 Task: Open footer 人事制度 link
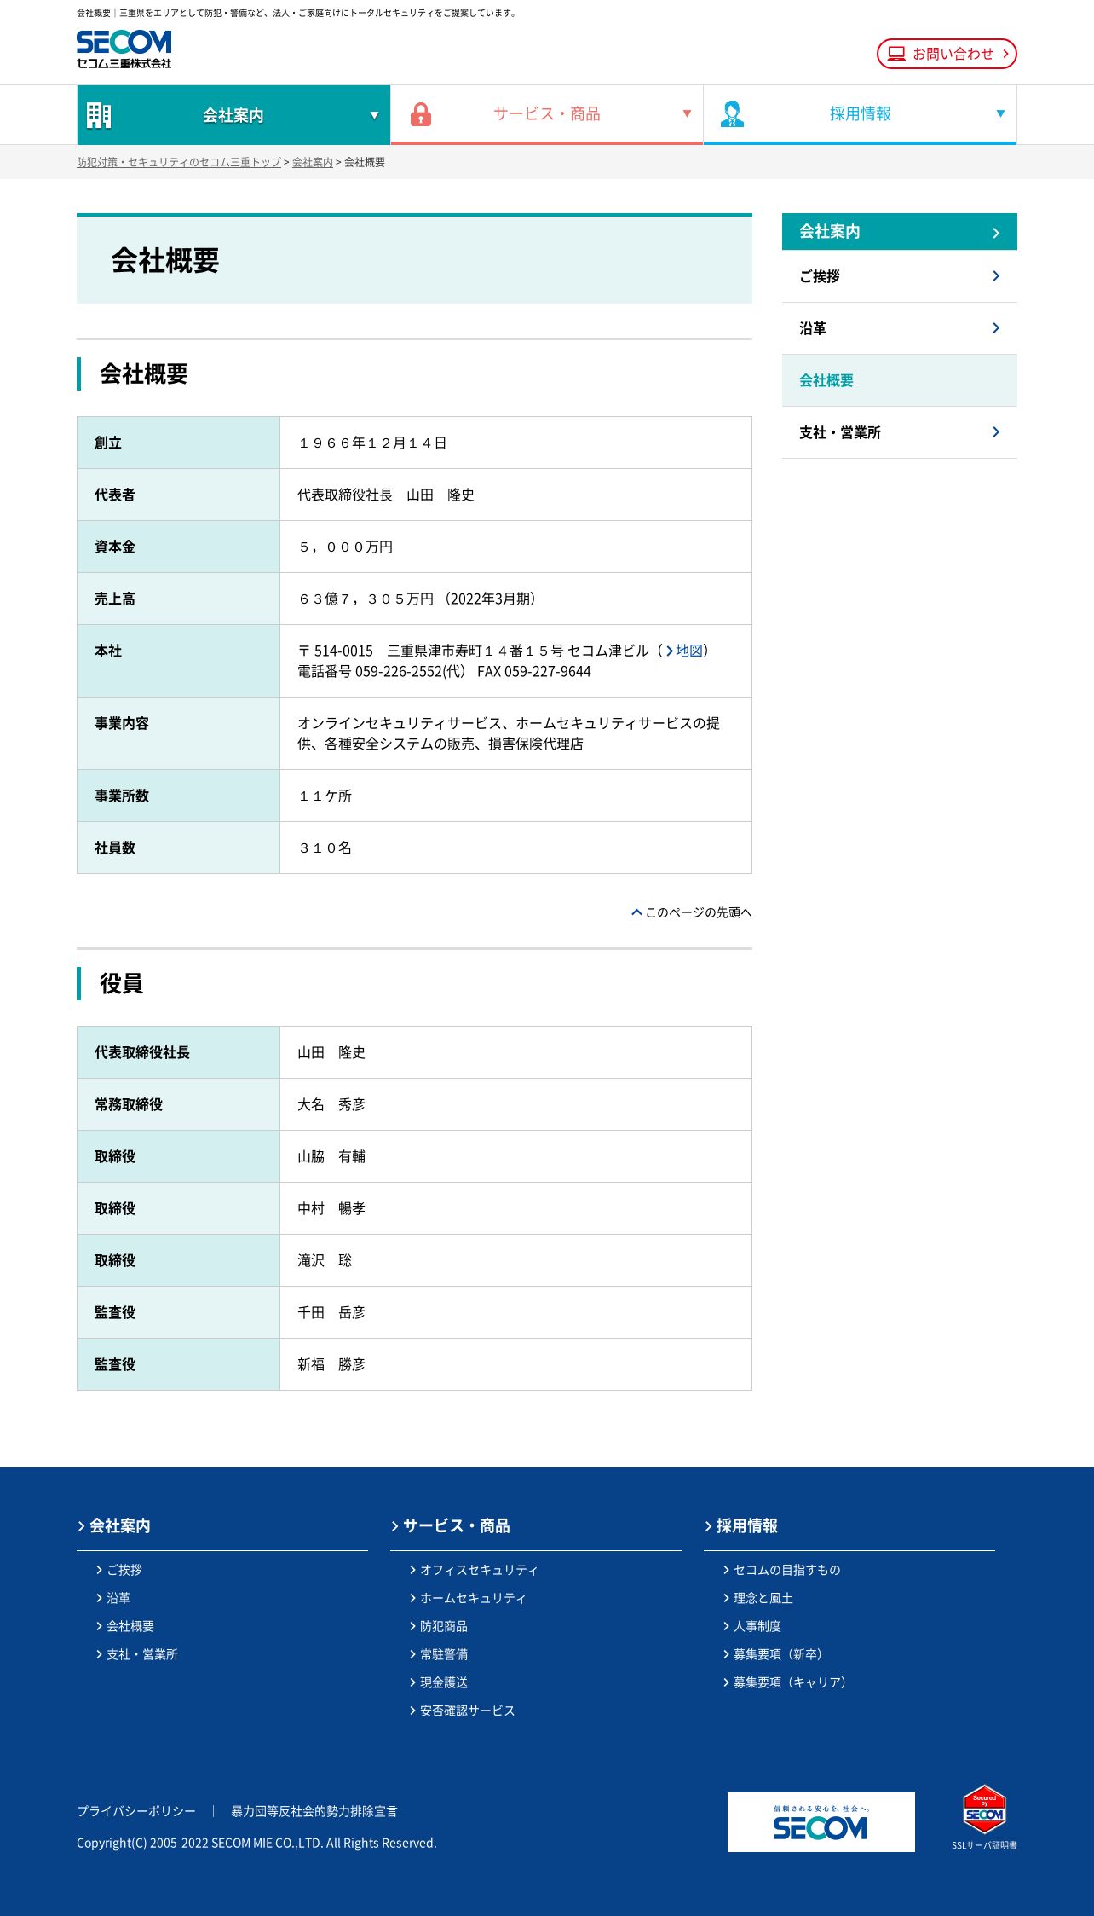(752, 1626)
